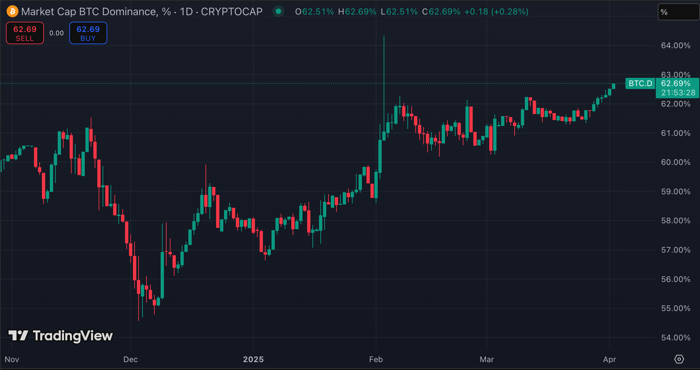Open the chart settings gear icon
Image resolution: width=700 pixels, height=370 pixels.
click(679, 359)
